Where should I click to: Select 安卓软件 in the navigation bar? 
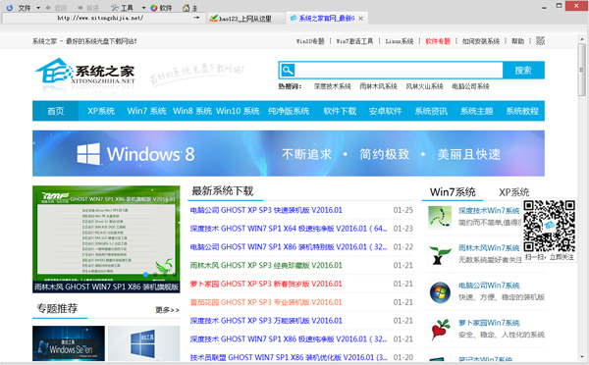[x=386, y=111]
